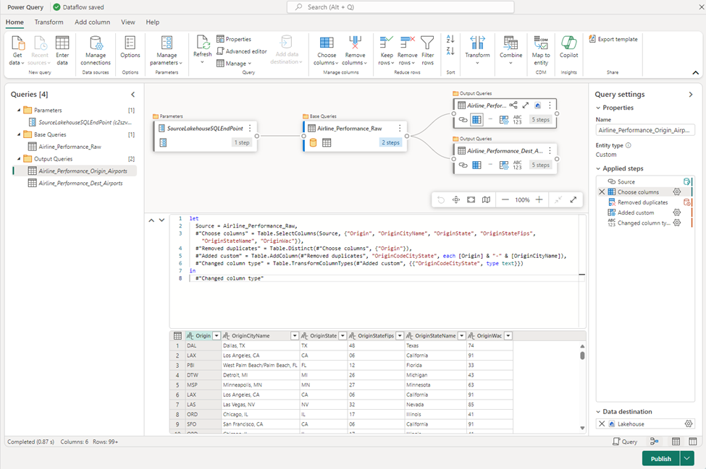Switch to data grid view at bottom right
Screen dimensions: 706x469
676,441
